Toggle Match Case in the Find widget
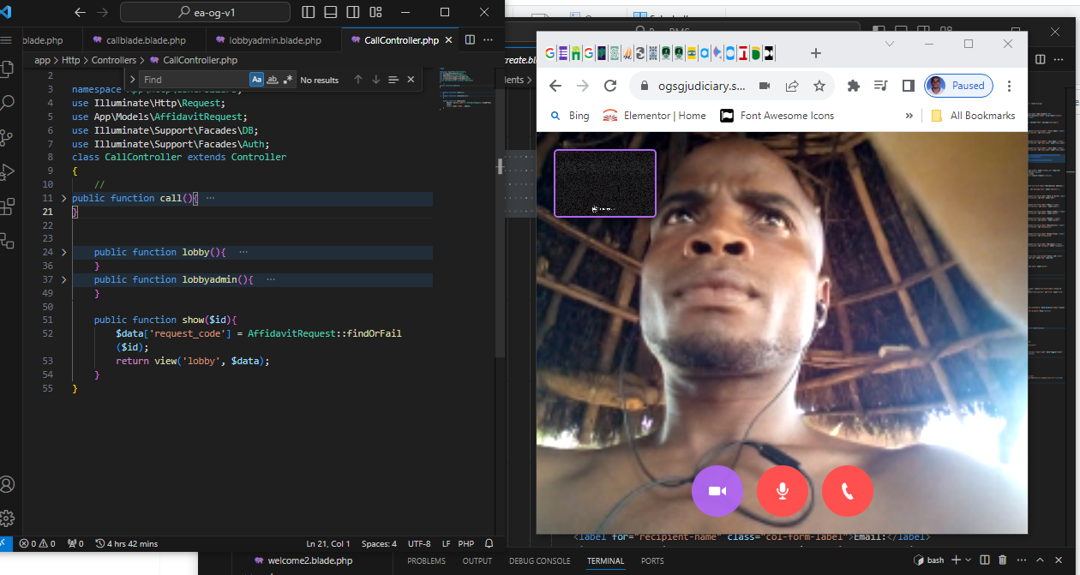Image resolution: width=1080 pixels, height=575 pixels. point(256,80)
